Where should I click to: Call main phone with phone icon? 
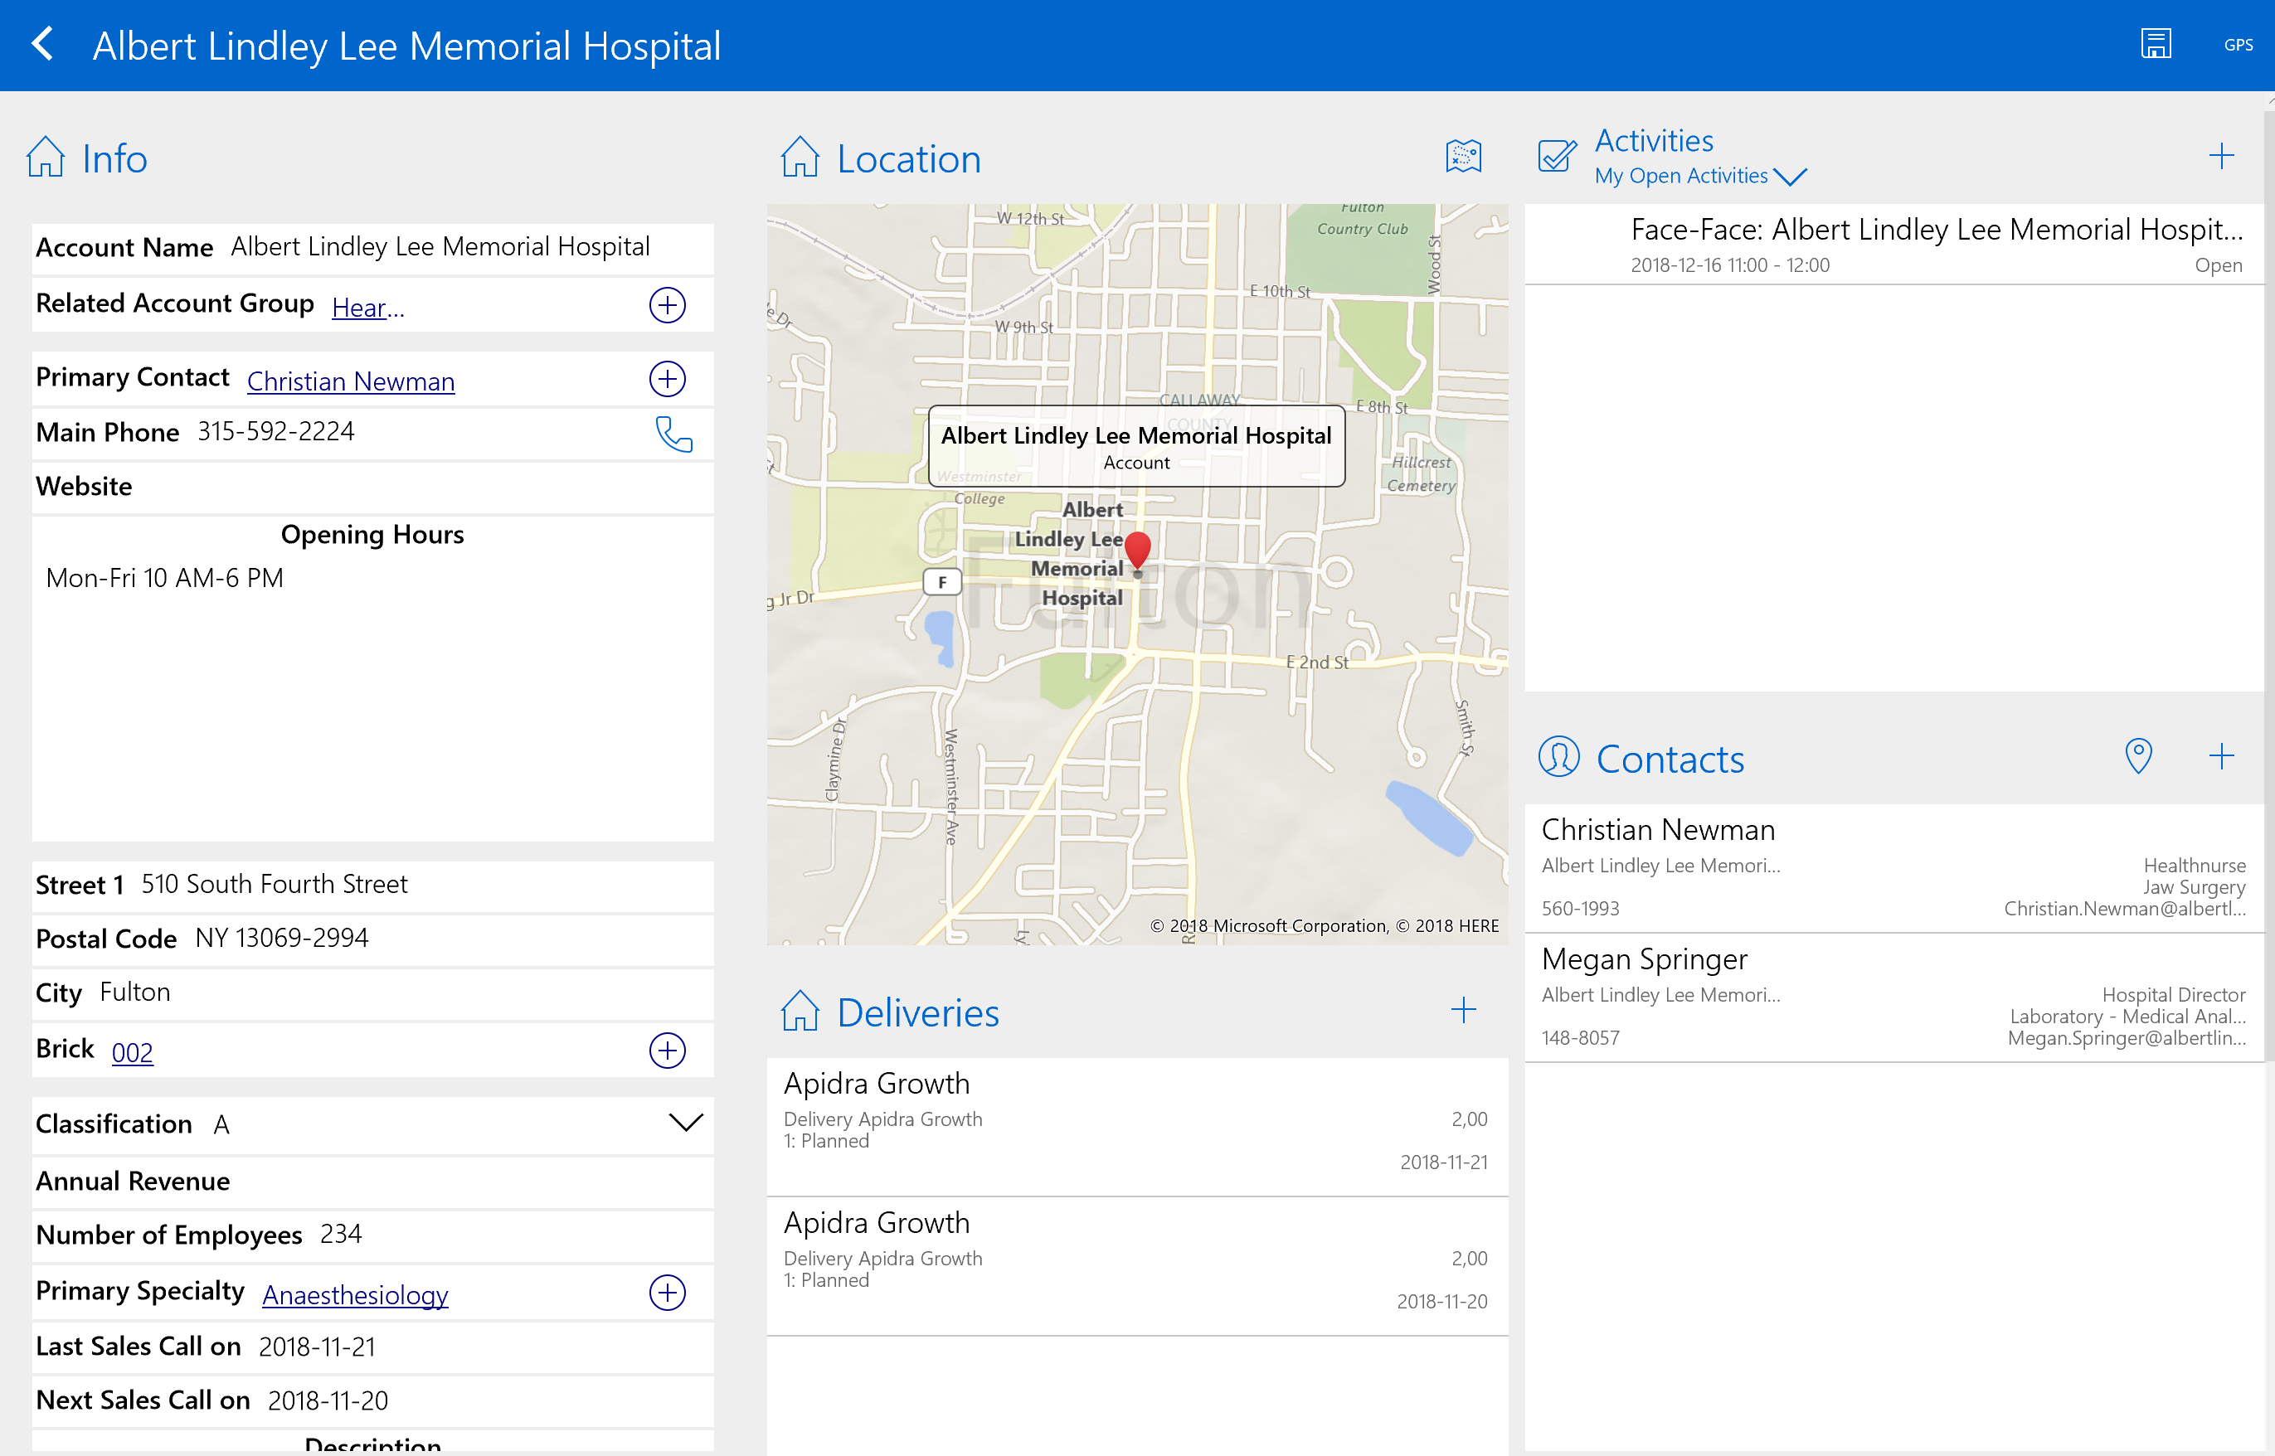674,434
